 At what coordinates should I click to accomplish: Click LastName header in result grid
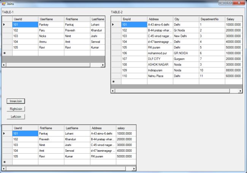click(77, 128)
